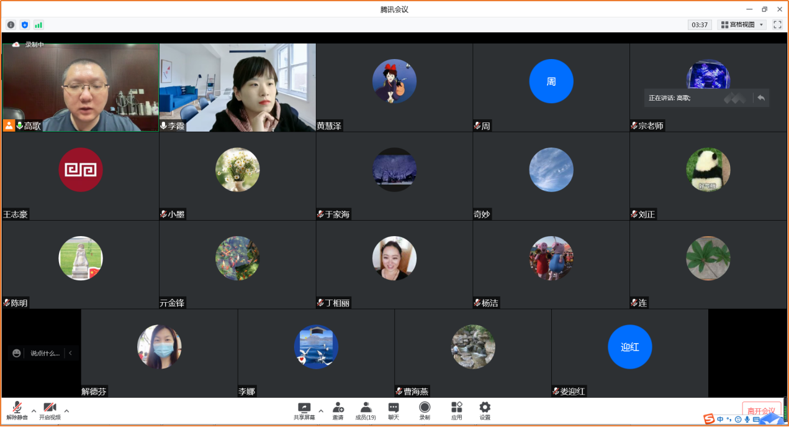Screen dimensions: 789x427
Task: Check the network signal status icon
Action: 38,25
